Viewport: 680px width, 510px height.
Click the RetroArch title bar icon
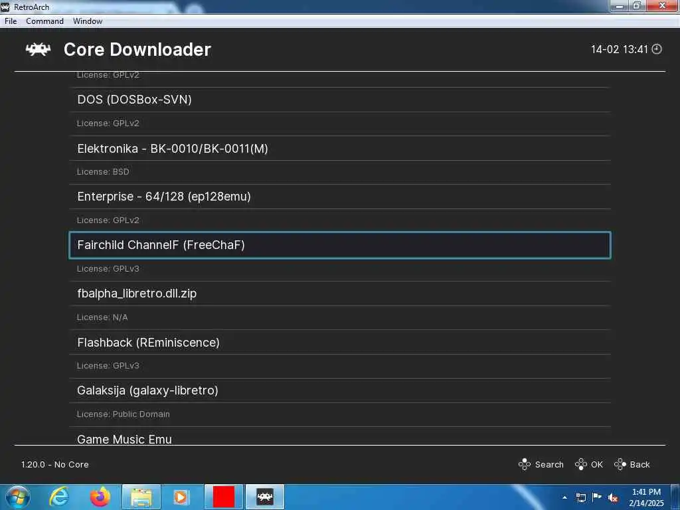pos(5,7)
